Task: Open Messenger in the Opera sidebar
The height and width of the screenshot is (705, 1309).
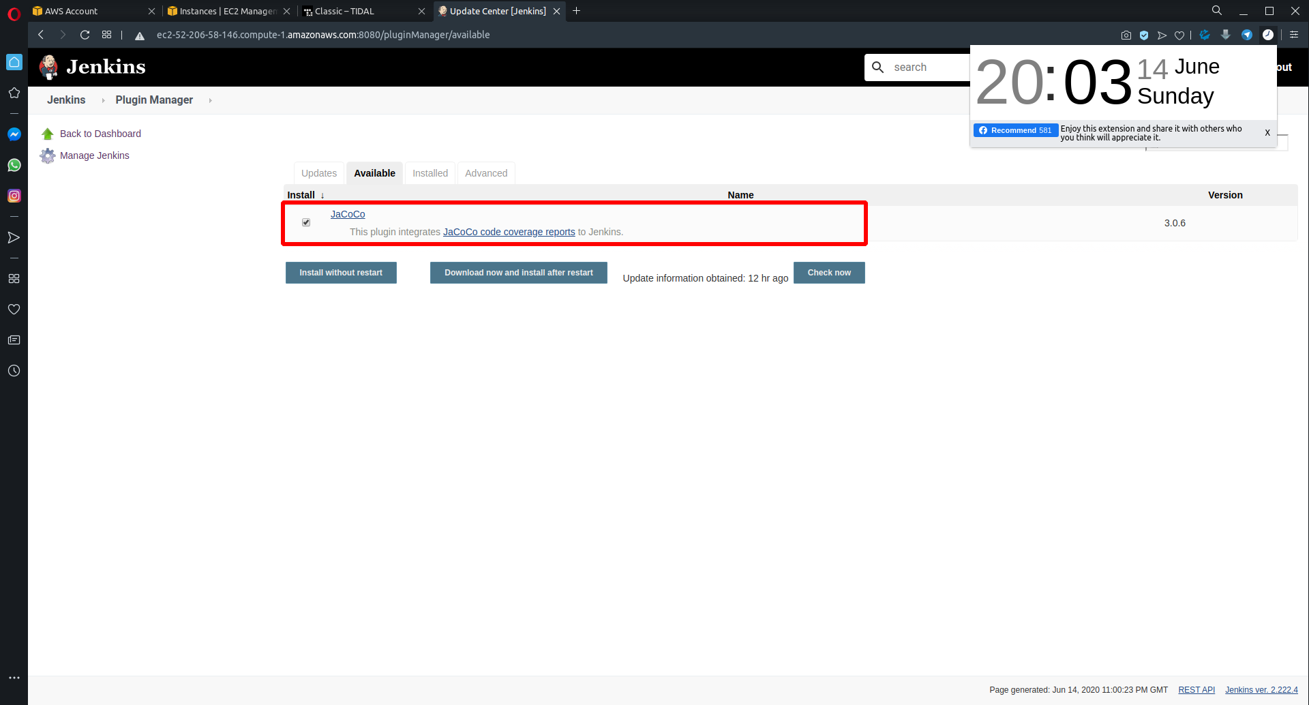Action: point(14,134)
